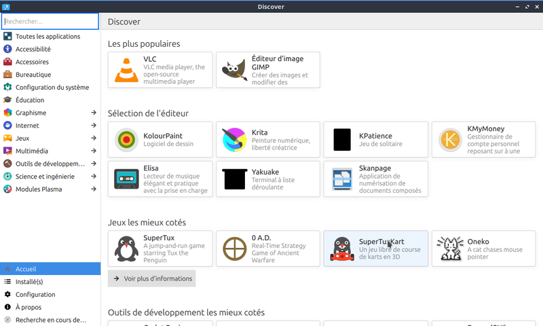Screen dimensions: 543x326
Task: Click the Bureautique briefcase icon
Action: 7,75
